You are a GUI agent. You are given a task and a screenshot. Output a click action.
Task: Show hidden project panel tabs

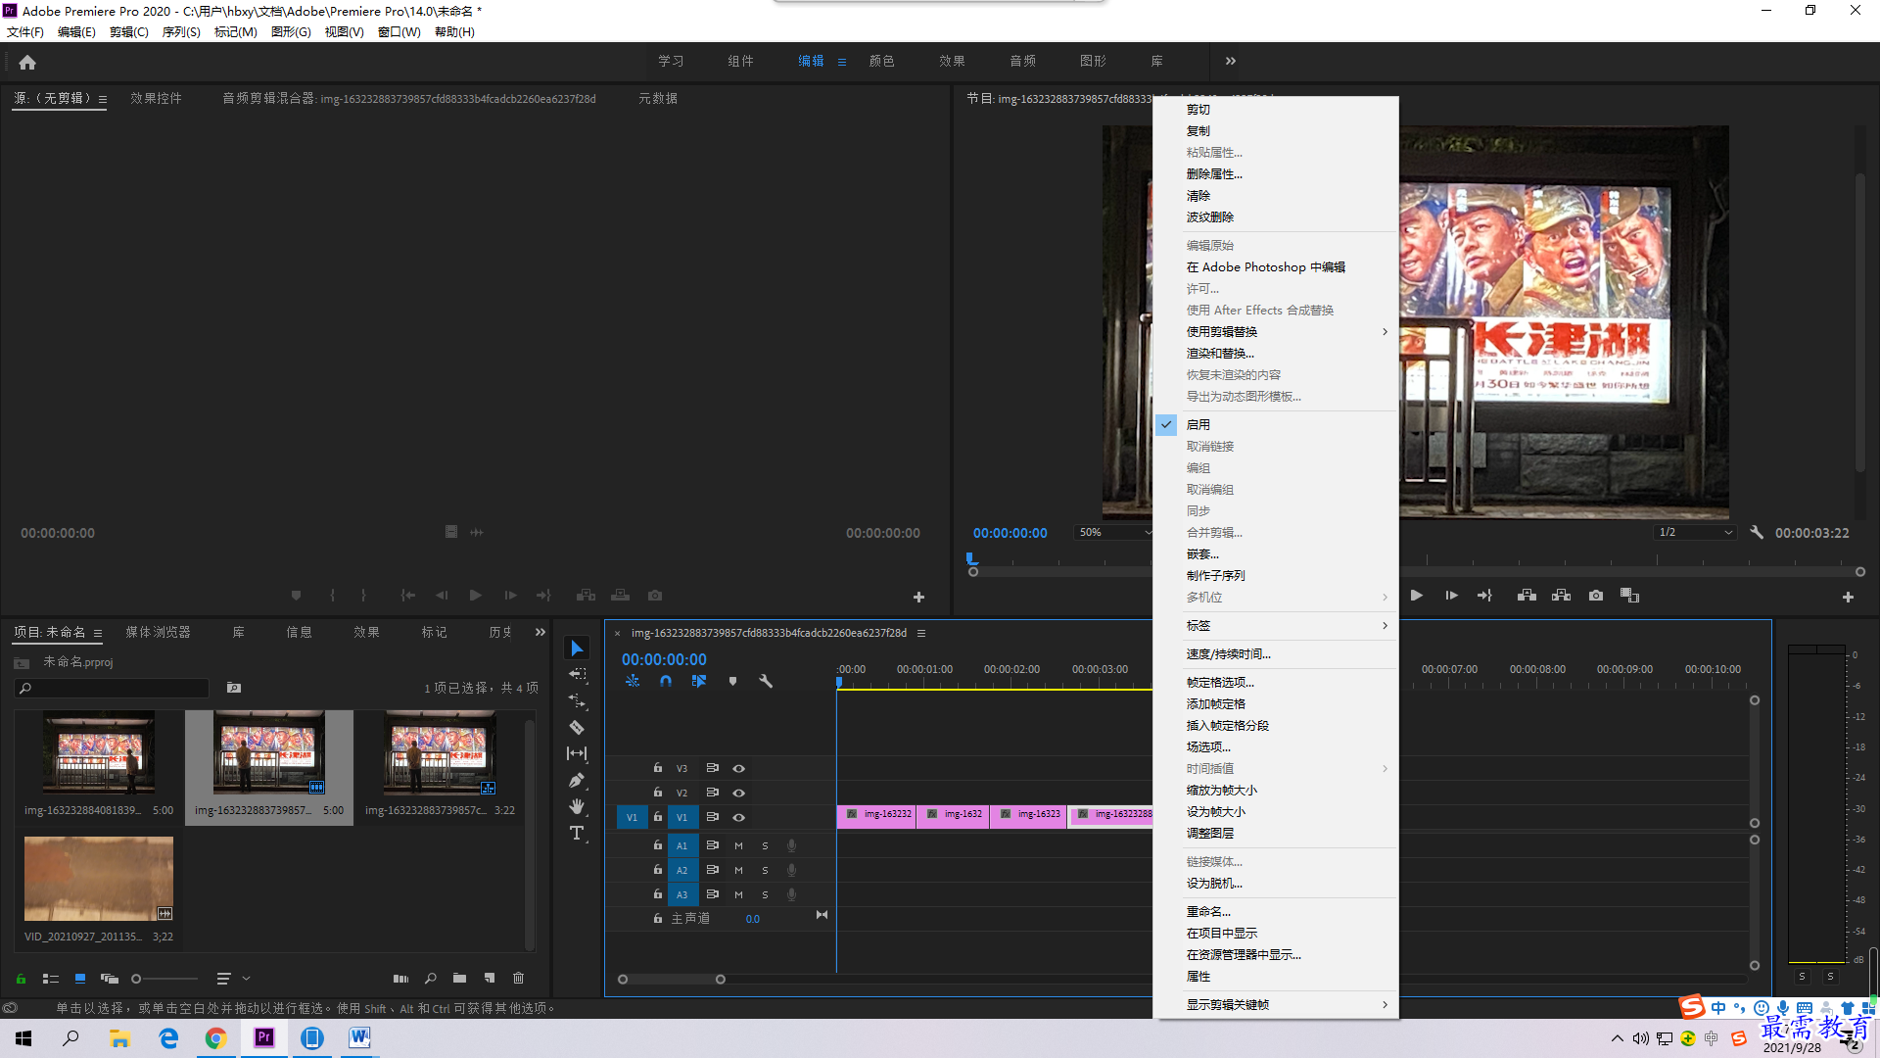[540, 633]
